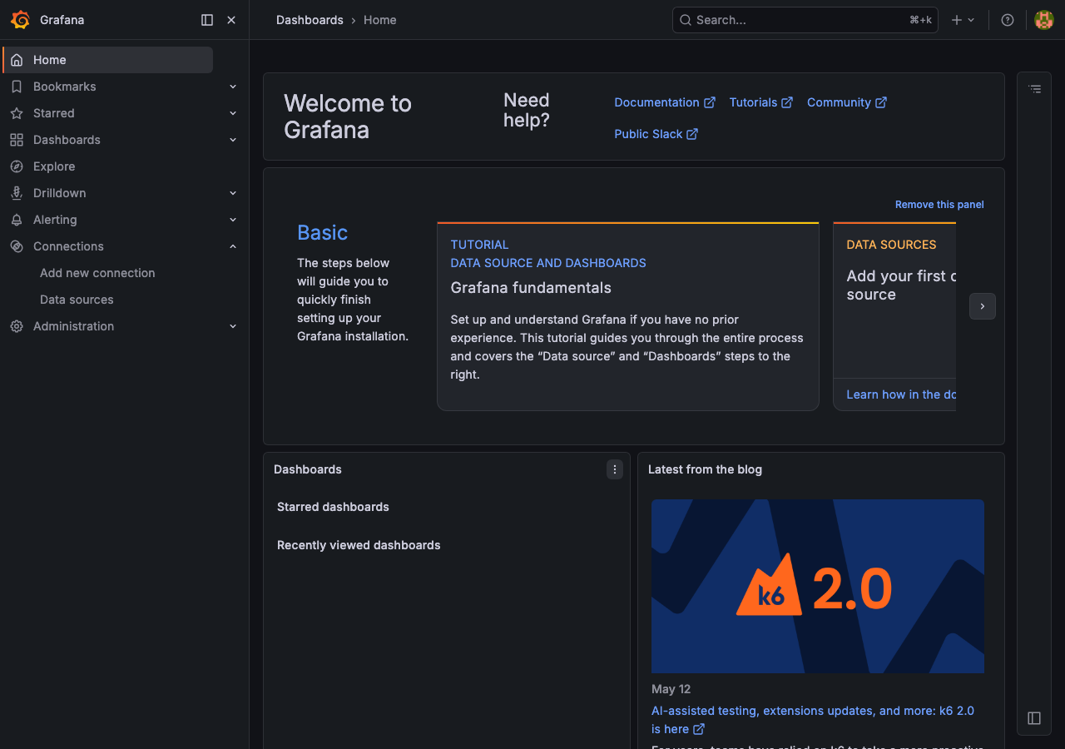This screenshot has width=1065, height=749.
Task: Click the Community external link icon
Action: click(881, 102)
